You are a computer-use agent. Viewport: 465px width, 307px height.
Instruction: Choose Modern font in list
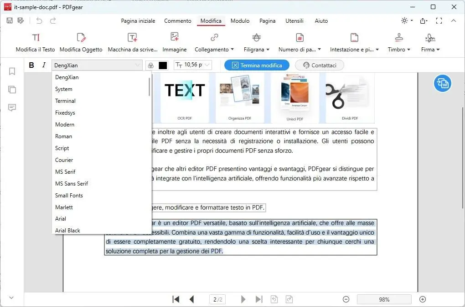[x=100, y=125]
